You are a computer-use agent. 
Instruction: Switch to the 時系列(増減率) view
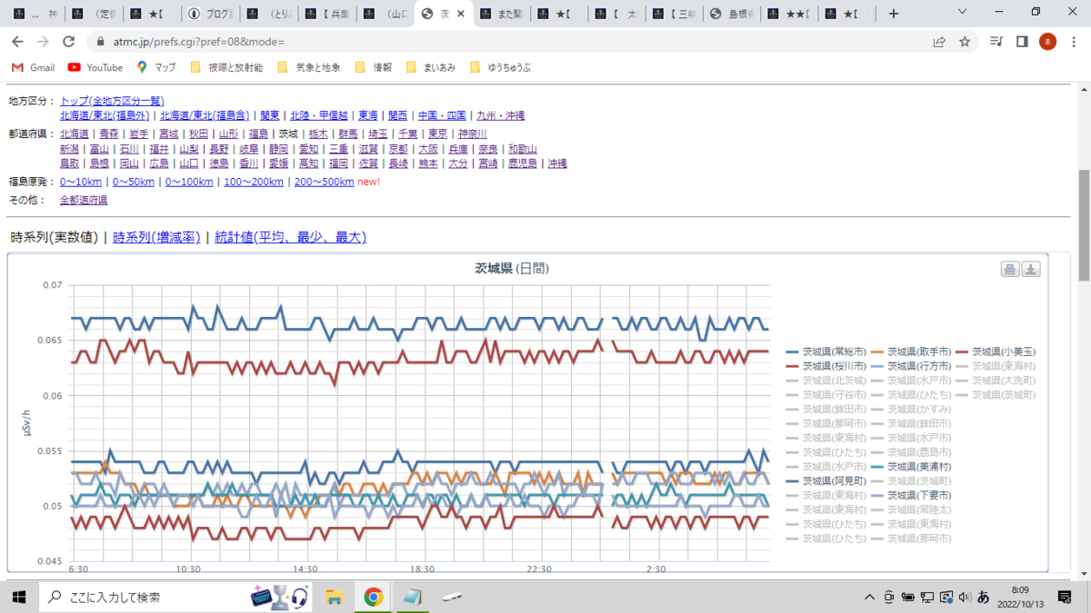[x=156, y=237]
